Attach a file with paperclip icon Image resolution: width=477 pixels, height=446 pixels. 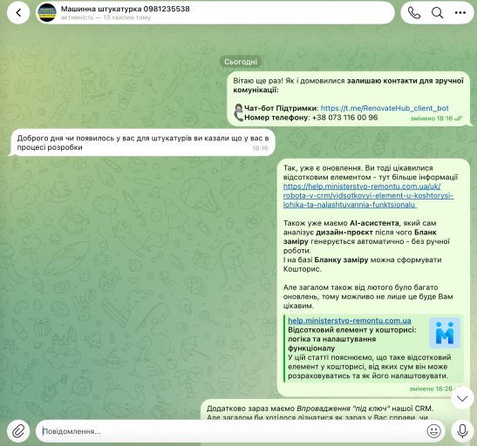(x=18, y=431)
